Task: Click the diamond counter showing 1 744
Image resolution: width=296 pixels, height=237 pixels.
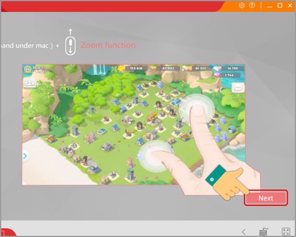Action: [227, 75]
